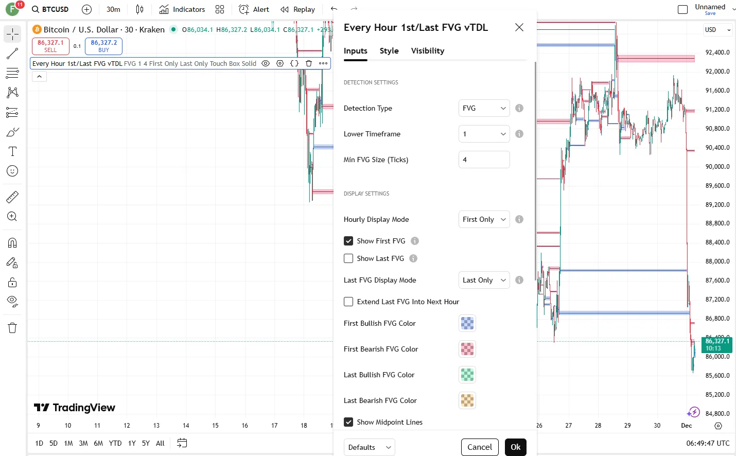Set the range to 1D
The image size is (736, 456).
tap(39, 443)
